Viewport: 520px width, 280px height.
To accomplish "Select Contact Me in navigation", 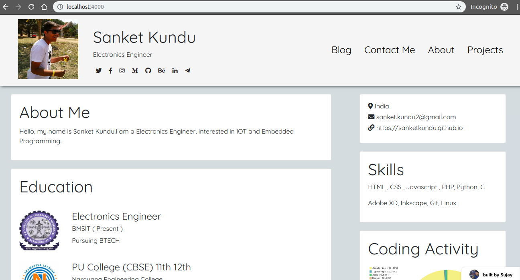I will coord(389,50).
